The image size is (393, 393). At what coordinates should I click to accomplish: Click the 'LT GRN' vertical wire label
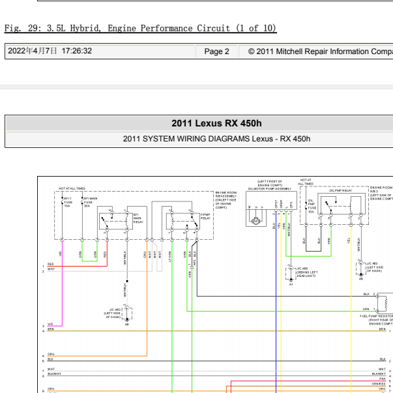[170, 257]
